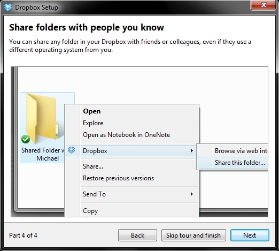Viewport: 279px width, 251px height.
Task: Click the Dropbox box icon in context menu
Action: [x=72, y=150]
